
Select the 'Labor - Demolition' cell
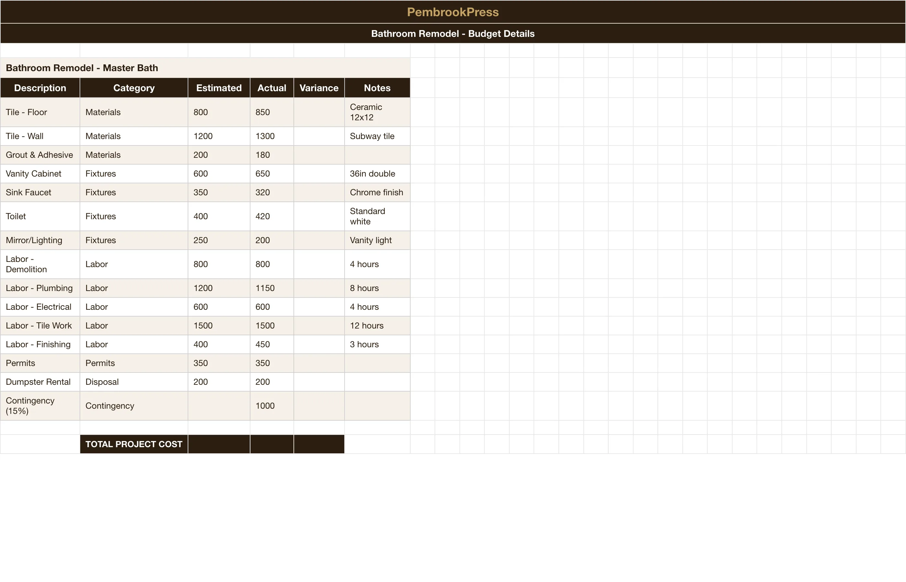(40, 264)
